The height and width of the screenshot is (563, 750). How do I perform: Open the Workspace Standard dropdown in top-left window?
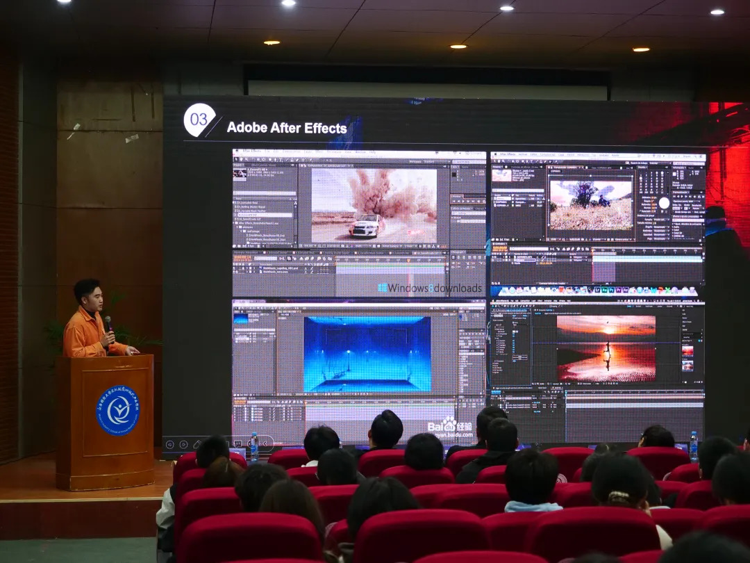click(435, 161)
